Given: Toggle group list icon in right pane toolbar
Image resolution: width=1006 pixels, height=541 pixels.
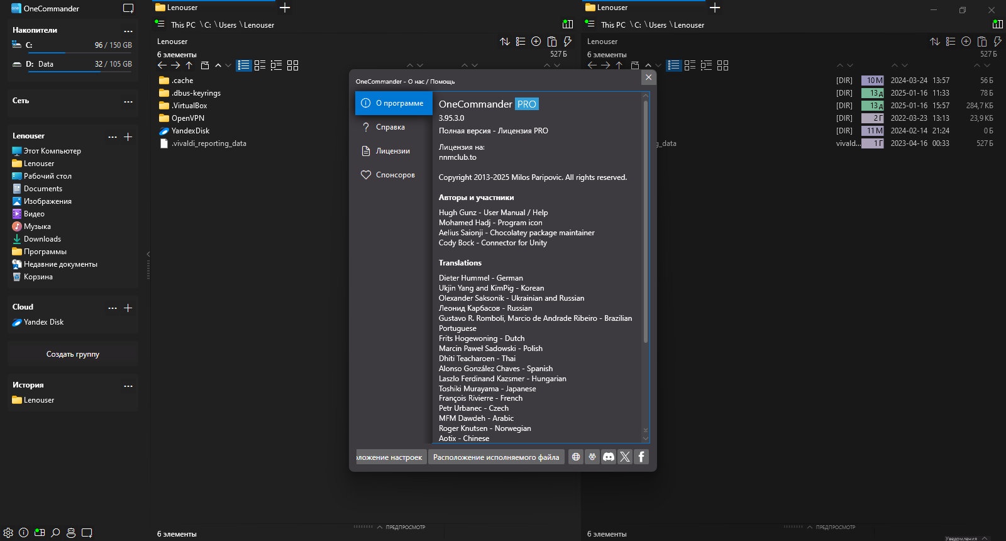Looking at the screenshot, I should (x=951, y=42).
